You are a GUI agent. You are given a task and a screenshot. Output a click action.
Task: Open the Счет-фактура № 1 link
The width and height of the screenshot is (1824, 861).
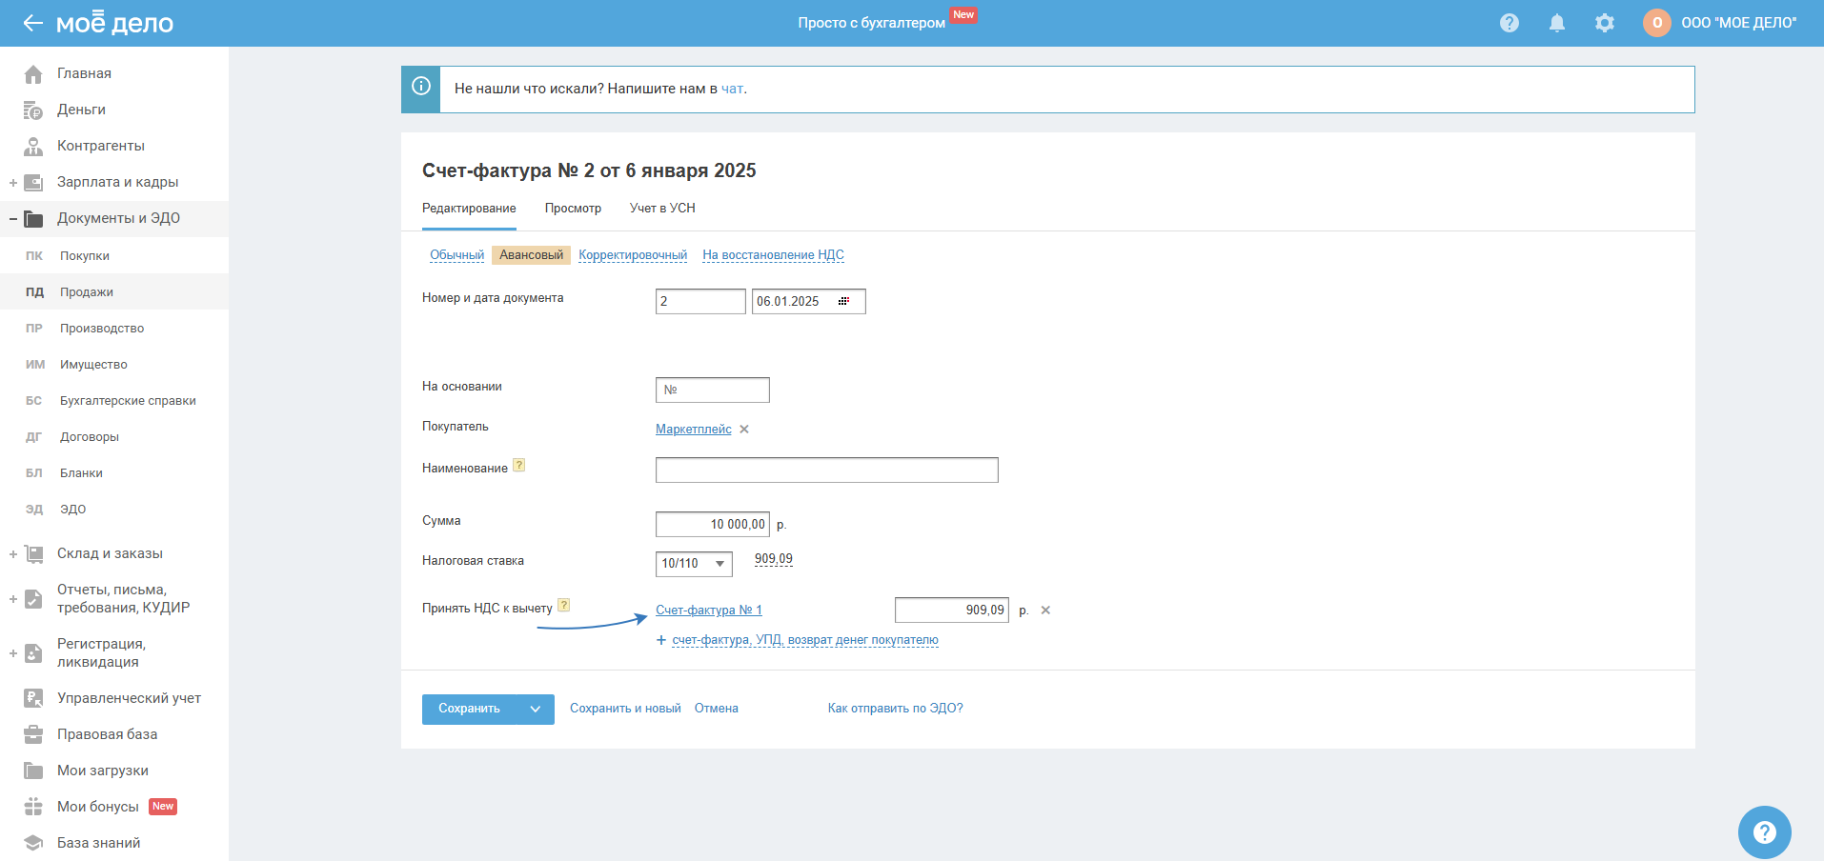[x=709, y=611]
